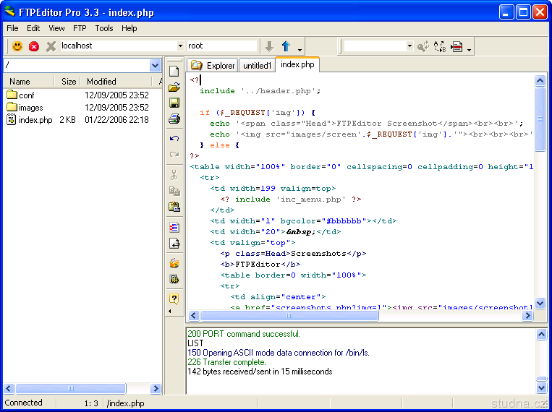The height and width of the screenshot is (412, 552).
Task: Click the Undo arrow icon
Action: click(x=174, y=138)
